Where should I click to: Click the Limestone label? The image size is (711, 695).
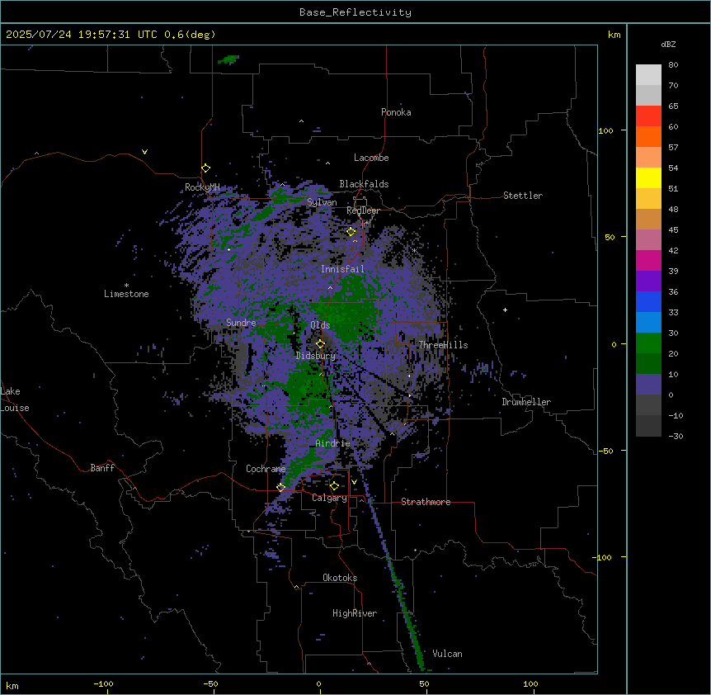click(126, 294)
